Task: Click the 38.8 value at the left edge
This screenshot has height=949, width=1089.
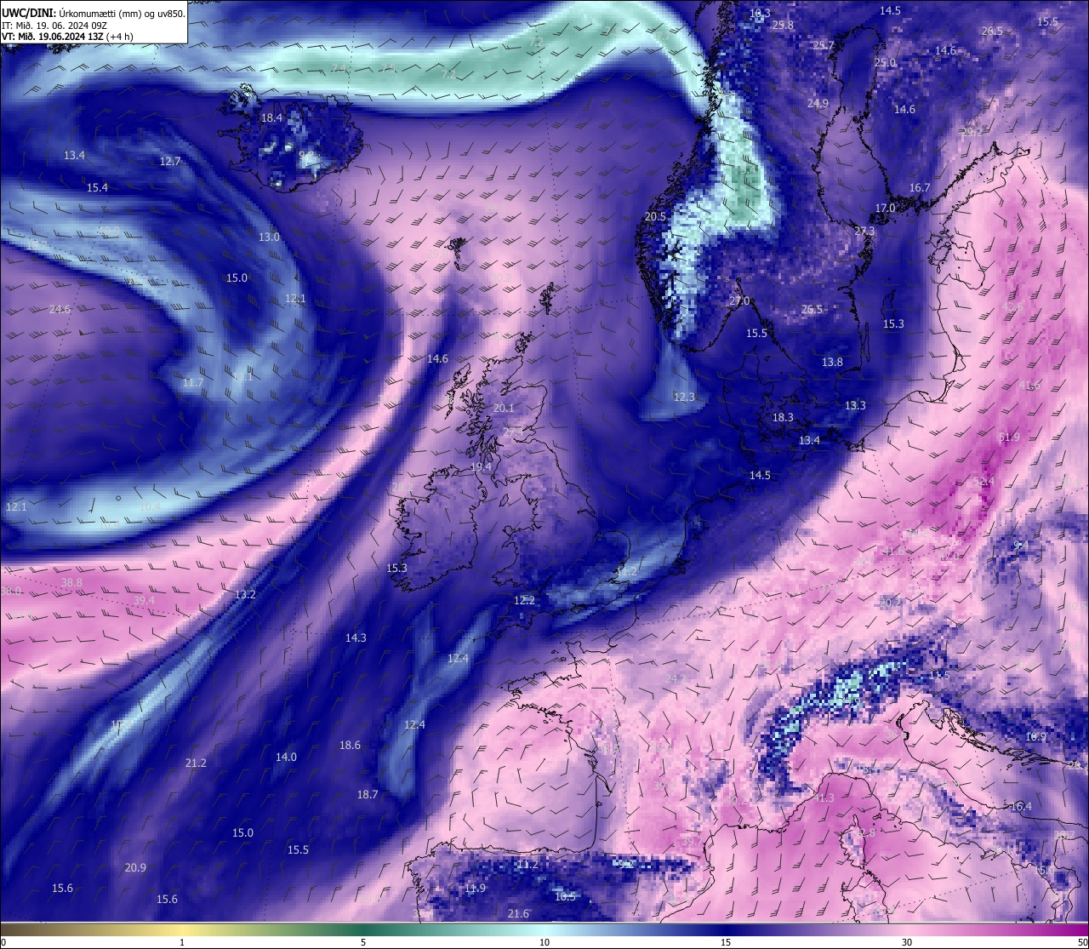Action: click(x=71, y=582)
